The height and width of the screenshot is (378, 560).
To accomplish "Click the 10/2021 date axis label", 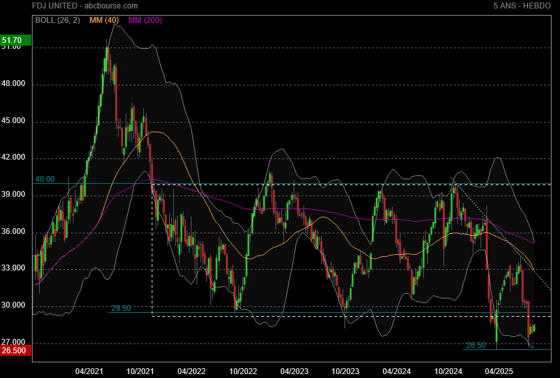I will pyautogui.click(x=140, y=371).
